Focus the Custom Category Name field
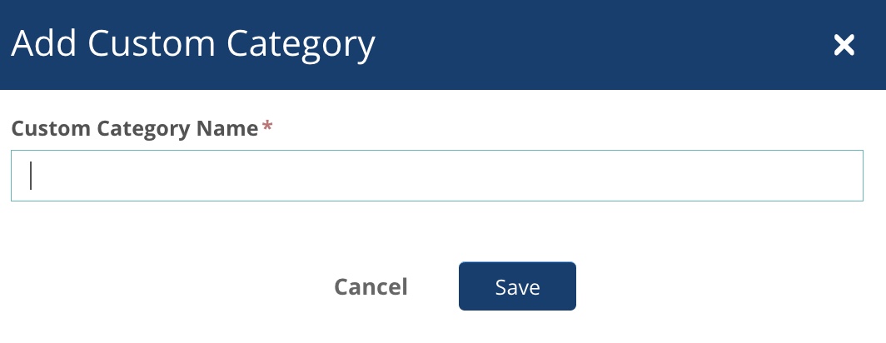This screenshot has height=343, width=886. coord(436,176)
